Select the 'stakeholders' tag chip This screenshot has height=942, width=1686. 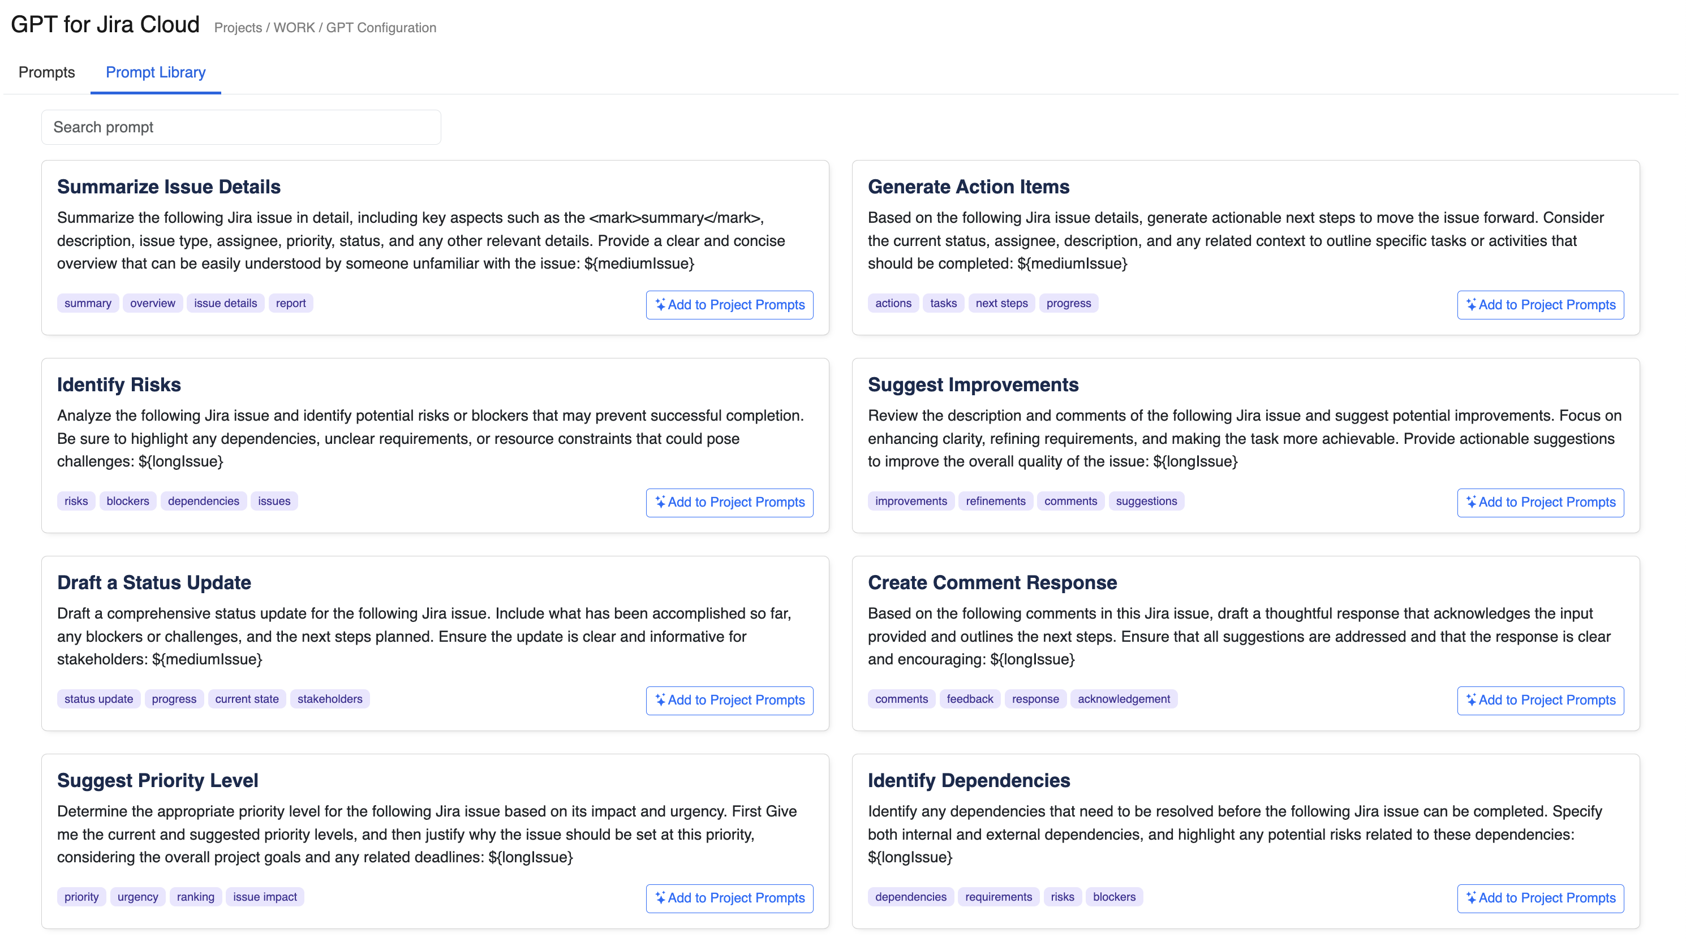[329, 699]
